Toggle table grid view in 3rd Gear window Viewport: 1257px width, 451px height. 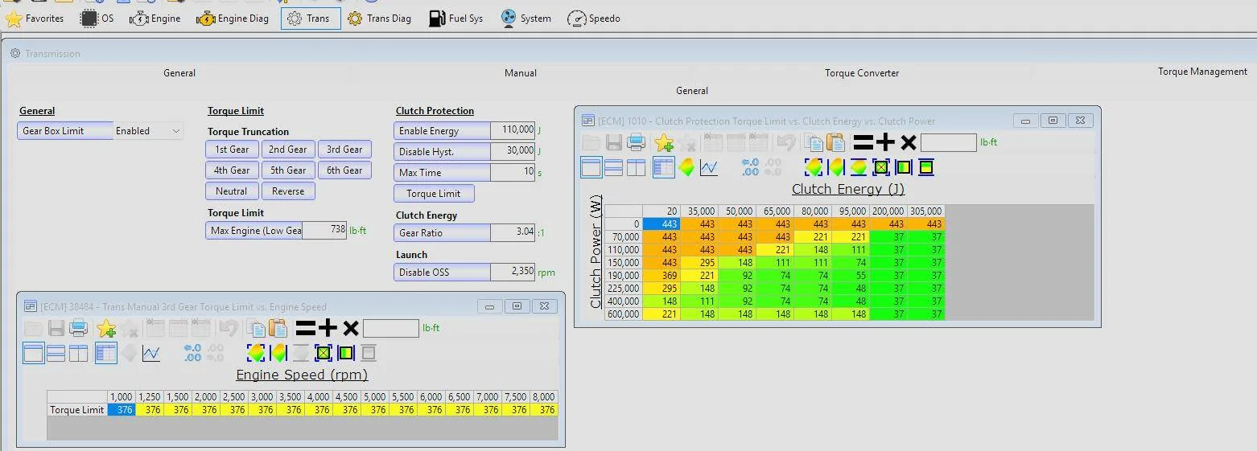point(106,353)
